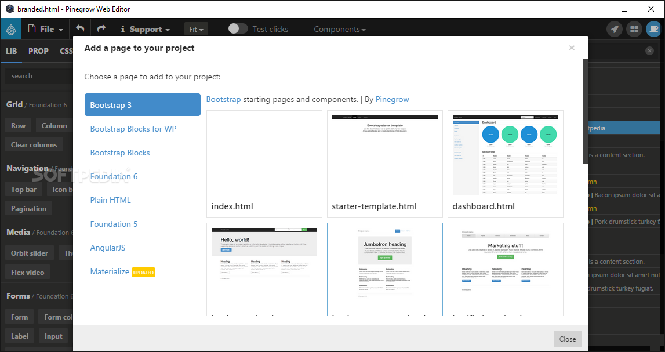Click the rocket icon in toolbar
The height and width of the screenshot is (352, 665).
click(x=615, y=29)
